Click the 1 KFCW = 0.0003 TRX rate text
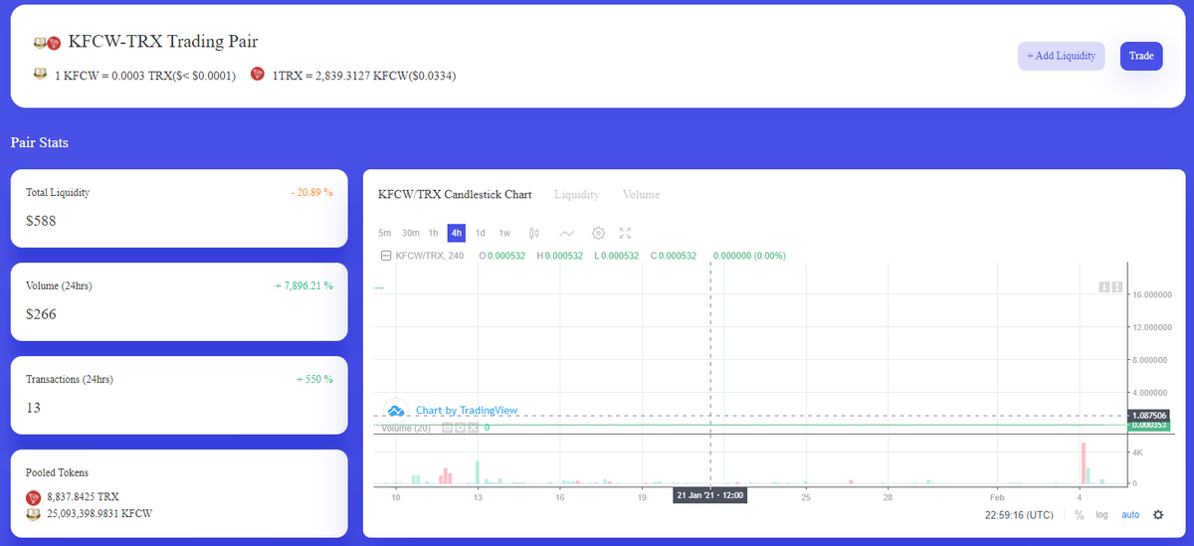This screenshot has height=546, width=1194. [145, 75]
